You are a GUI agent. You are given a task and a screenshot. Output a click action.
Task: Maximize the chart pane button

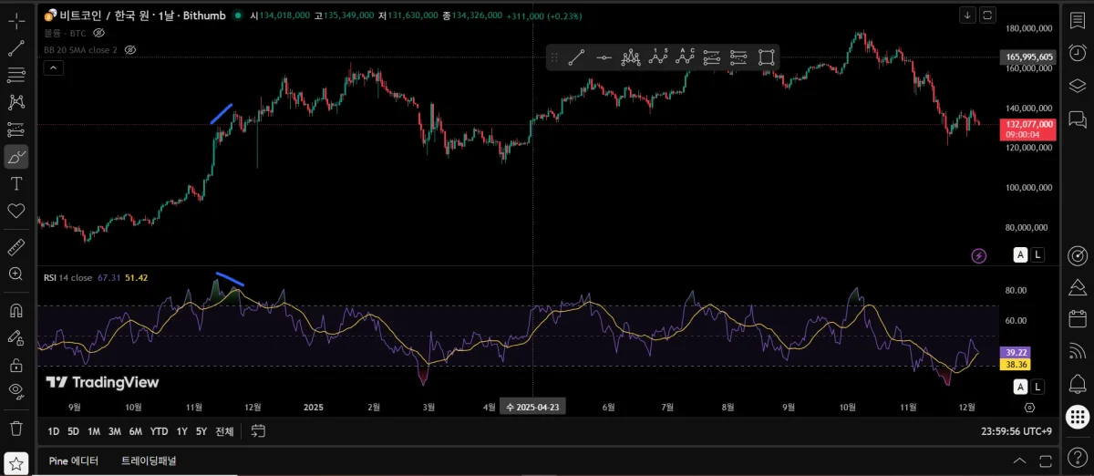987,15
